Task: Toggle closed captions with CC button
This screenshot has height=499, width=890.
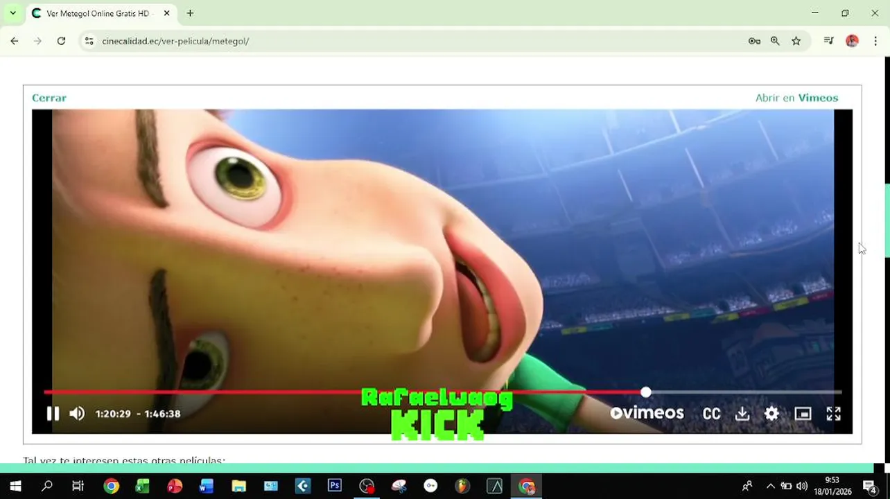Action: click(712, 414)
